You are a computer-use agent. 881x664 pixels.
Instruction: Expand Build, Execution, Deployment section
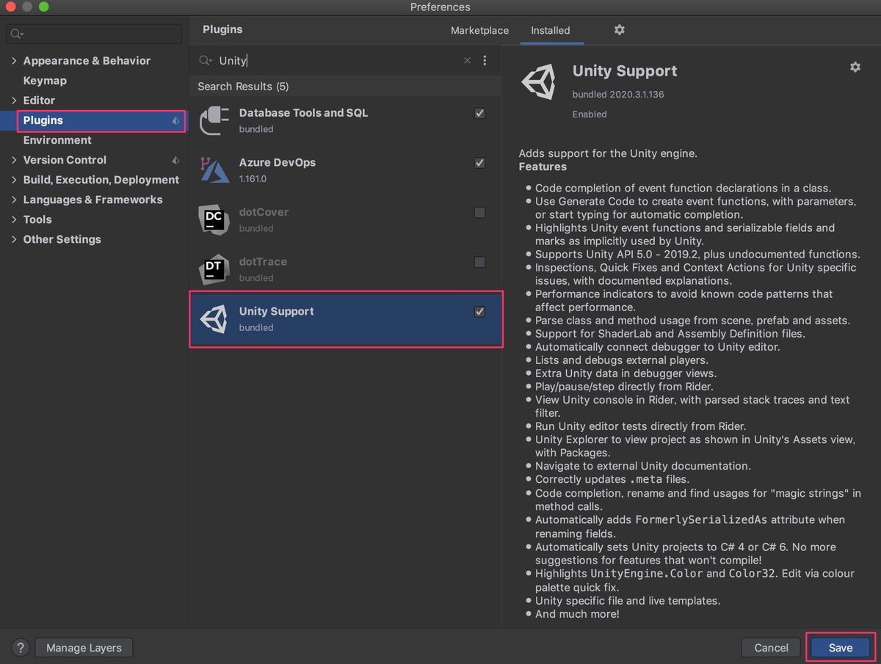[x=14, y=180]
